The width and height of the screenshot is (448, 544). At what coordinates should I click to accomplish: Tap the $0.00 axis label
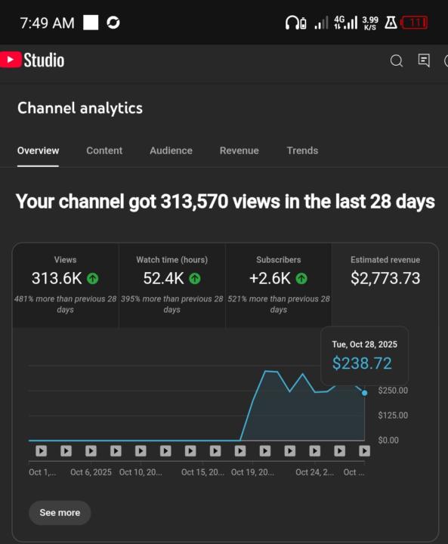(x=388, y=440)
